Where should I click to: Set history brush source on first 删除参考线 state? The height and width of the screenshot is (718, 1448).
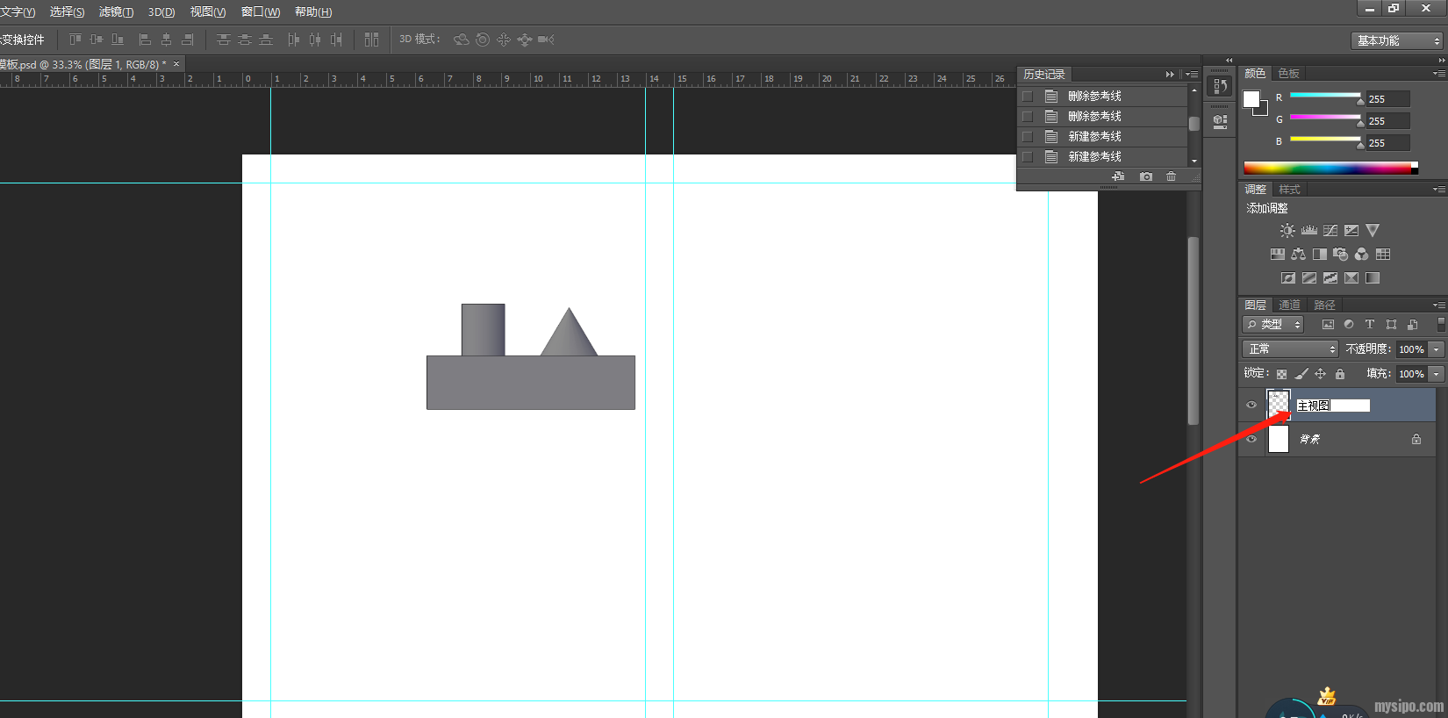coord(1027,96)
